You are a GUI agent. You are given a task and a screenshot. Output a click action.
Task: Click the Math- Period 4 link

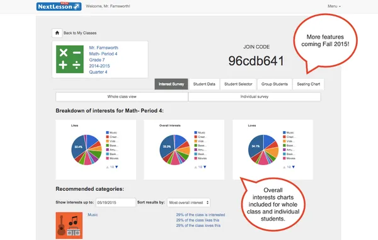point(103,54)
